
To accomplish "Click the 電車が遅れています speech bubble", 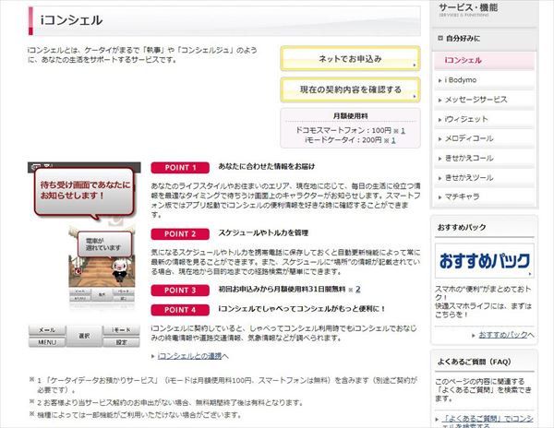I will click(104, 244).
